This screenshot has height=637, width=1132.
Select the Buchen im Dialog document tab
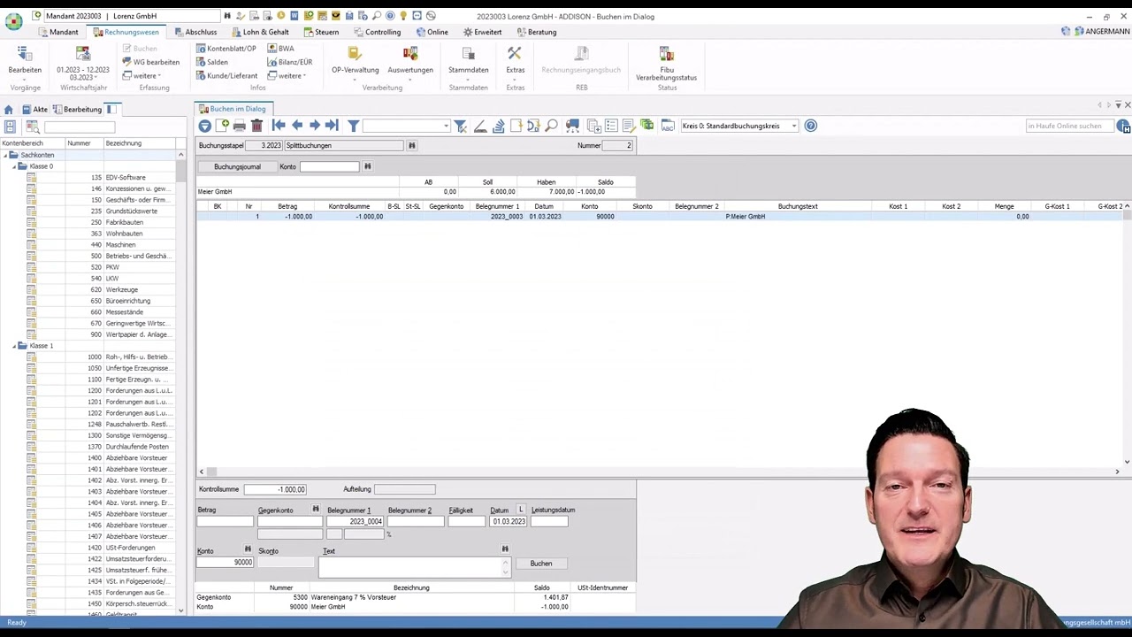coord(232,109)
